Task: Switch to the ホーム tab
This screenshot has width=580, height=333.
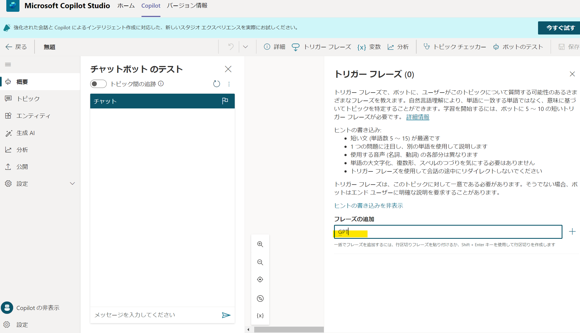Action: click(126, 6)
